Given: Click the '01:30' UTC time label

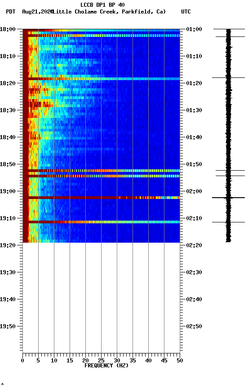Looking at the screenshot, I should [194, 110].
